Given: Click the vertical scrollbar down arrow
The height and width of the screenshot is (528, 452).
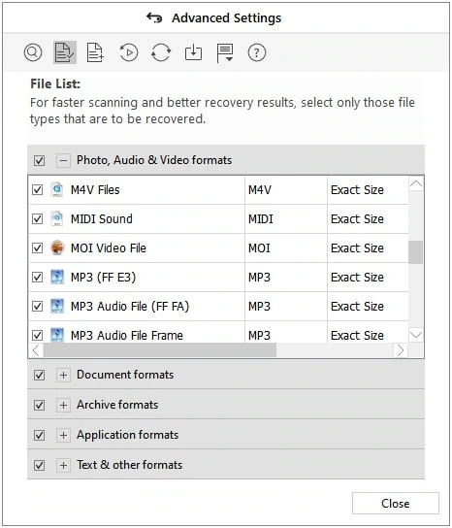Looking at the screenshot, I should pos(416,335).
